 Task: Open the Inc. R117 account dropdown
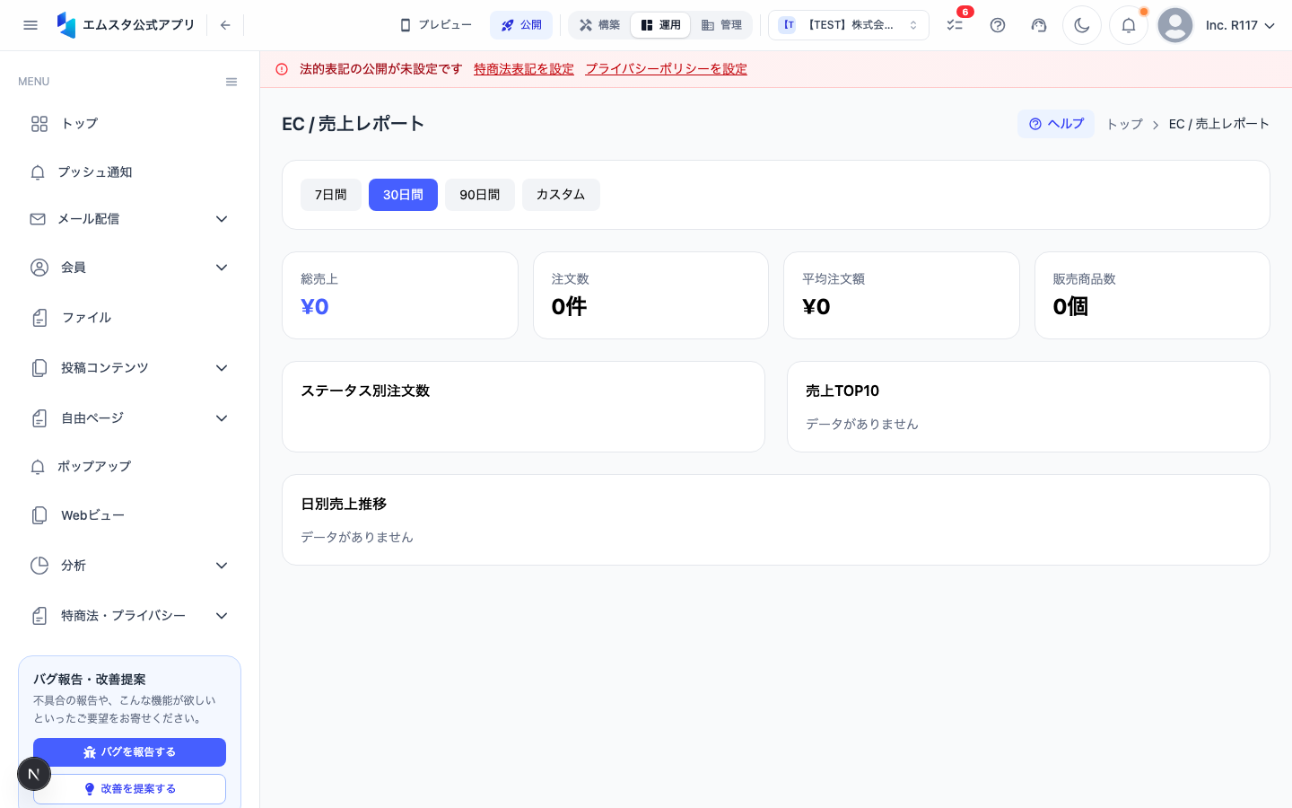pos(1240,25)
